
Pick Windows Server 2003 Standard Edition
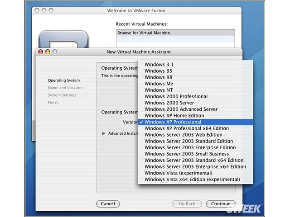point(195,141)
